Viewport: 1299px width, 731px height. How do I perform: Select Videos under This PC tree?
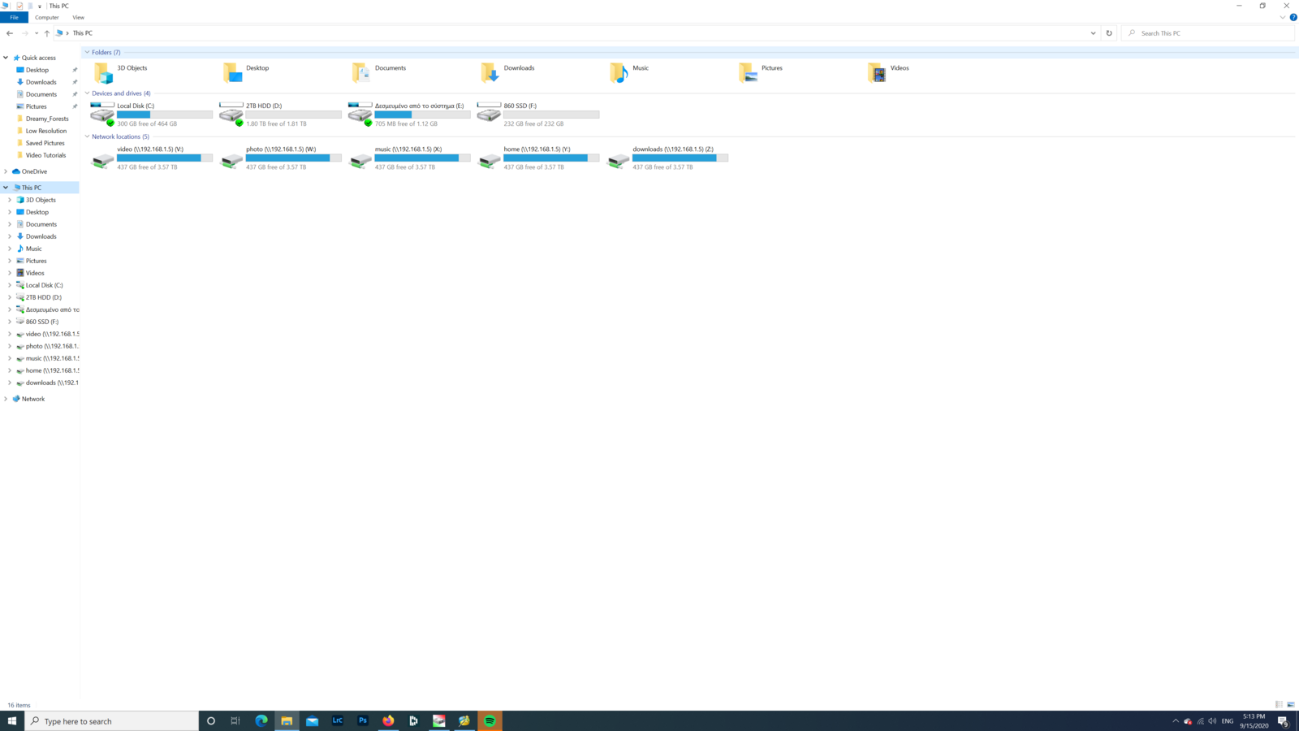tap(35, 273)
